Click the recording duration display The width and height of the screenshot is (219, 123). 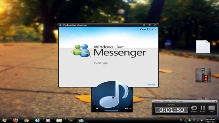[x=171, y=110]
